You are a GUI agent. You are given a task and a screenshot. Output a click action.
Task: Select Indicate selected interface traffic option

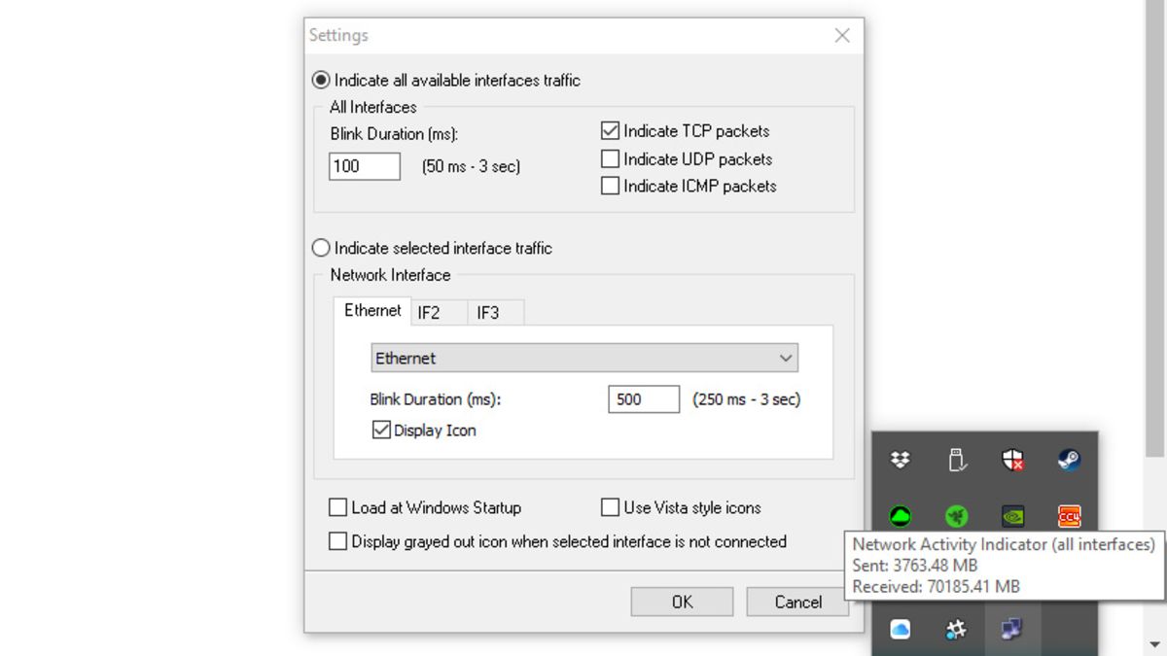click(x=320, y=248)
